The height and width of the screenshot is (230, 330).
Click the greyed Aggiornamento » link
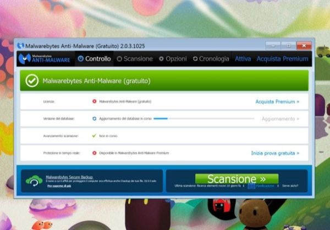point(280,119)
